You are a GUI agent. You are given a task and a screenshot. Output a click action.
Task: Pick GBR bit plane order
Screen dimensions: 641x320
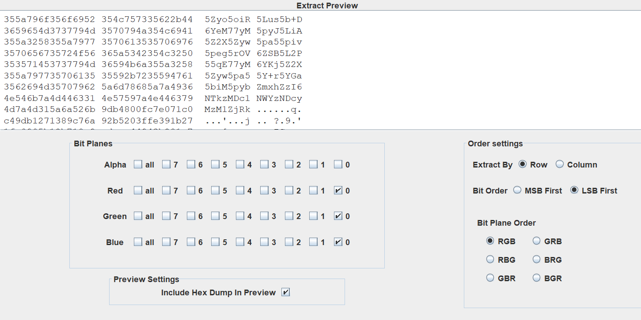[x=490, y=278]
